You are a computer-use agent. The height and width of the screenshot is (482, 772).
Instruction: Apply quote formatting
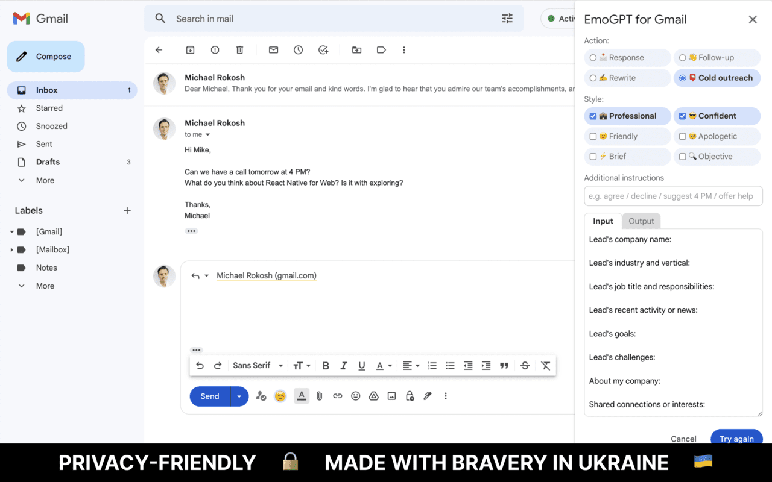[x=504, y=366]
